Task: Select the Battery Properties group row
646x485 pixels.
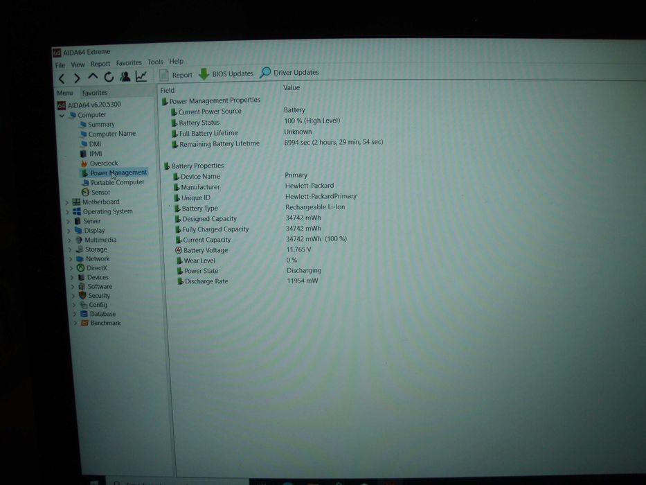Action: (x=194, y=166)
